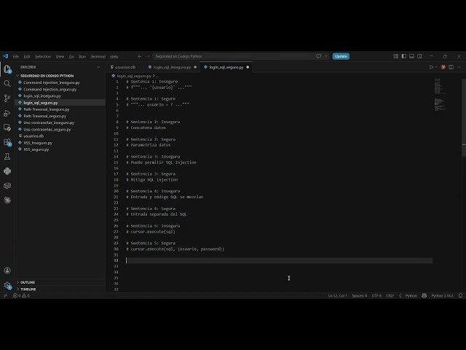This screenshot has width=466, height=350.
Task: Open the Remote Explorer view
Action: [x=7, y=128]
